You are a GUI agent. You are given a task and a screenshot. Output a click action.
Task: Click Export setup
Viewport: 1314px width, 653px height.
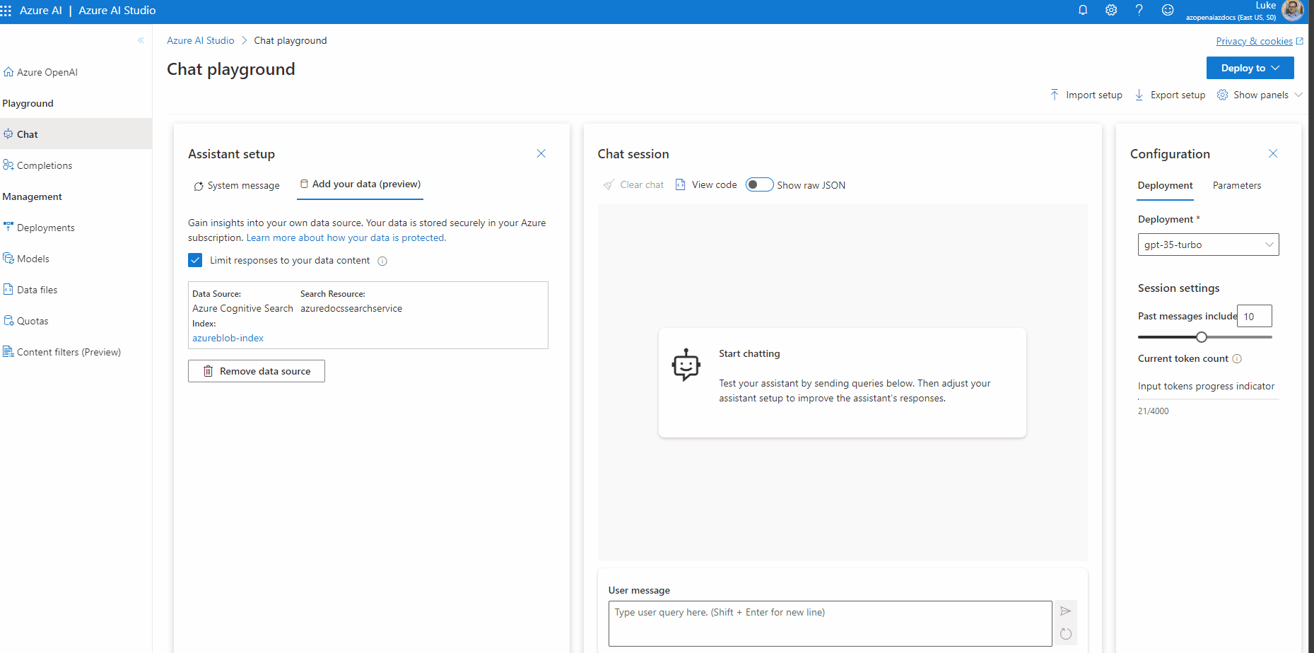point(1171,95)
